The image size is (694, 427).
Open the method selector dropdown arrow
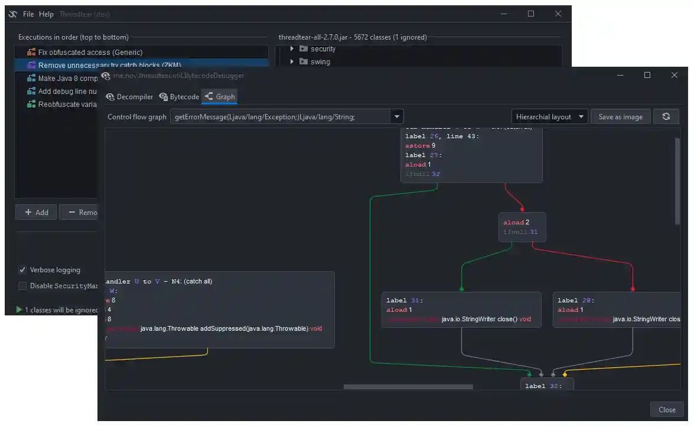tap(396, 116)
